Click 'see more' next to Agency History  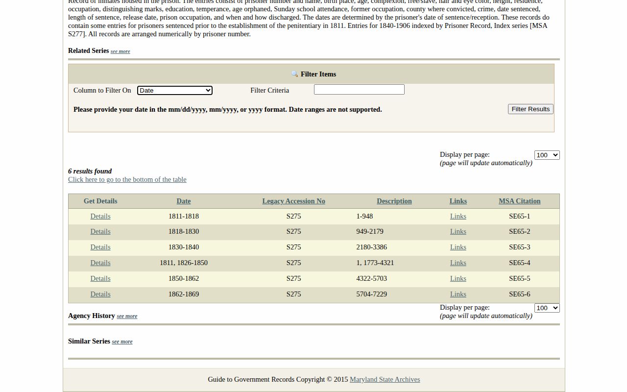click(127, 316)
